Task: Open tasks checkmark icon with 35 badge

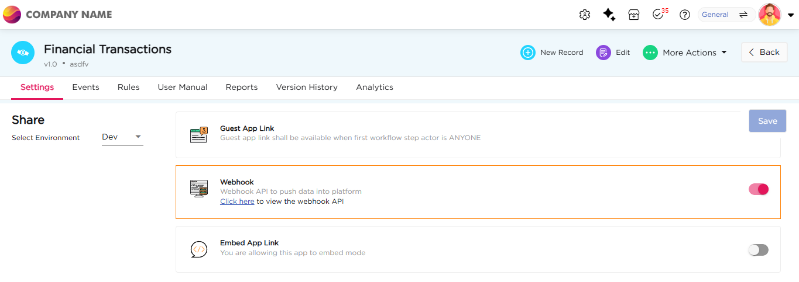Action: (659, 15)
